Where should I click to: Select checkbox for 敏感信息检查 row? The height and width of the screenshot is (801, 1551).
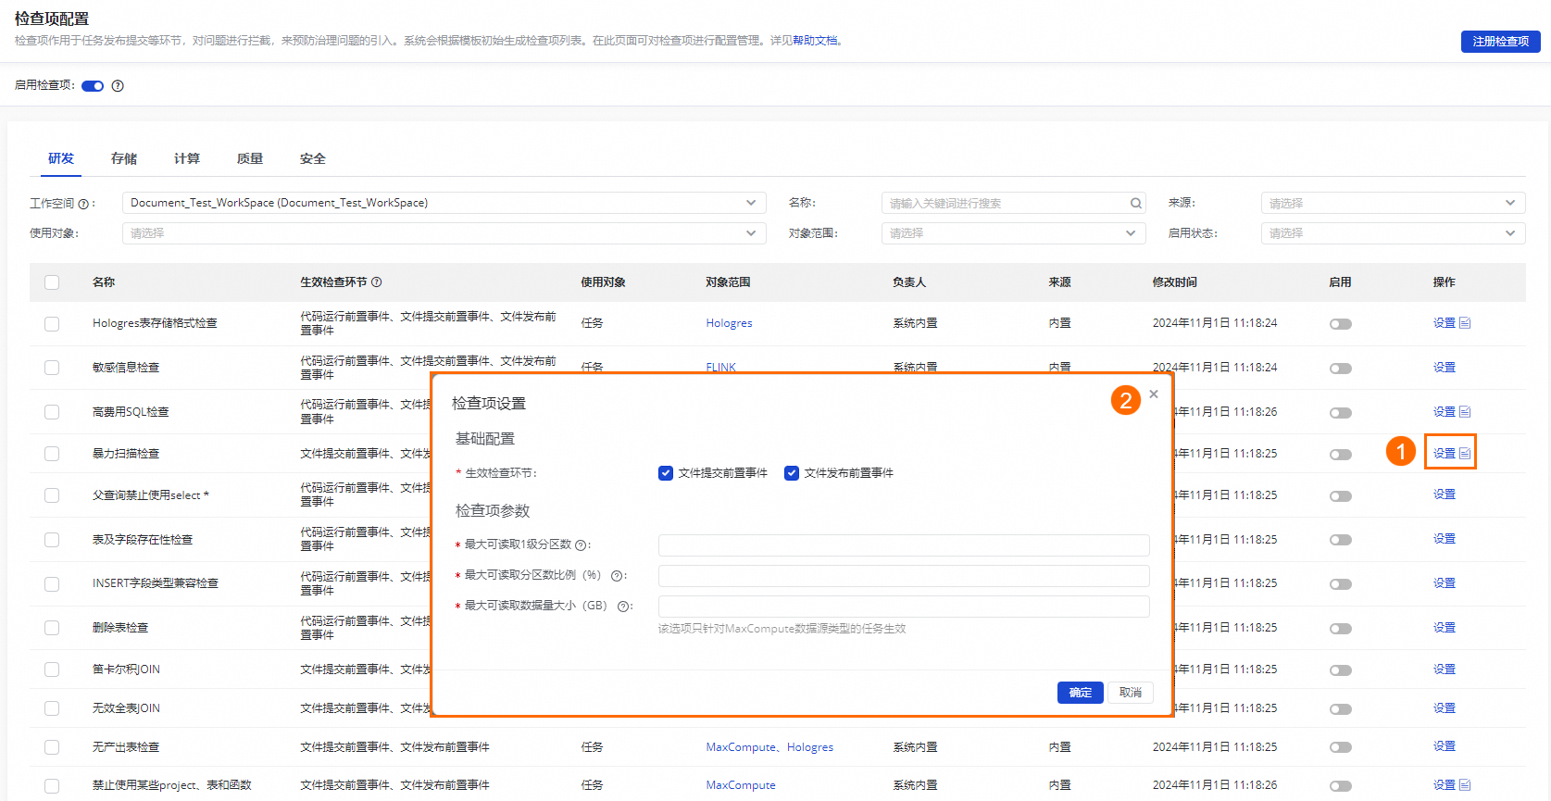(x=52, y=368)
